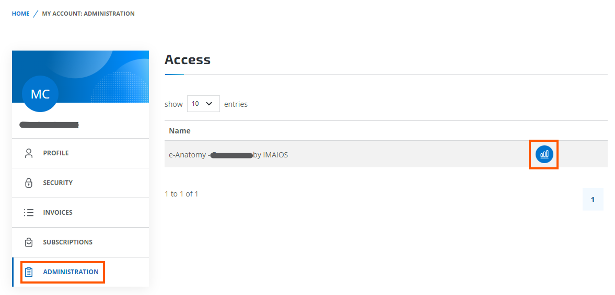The width and height of the screenshot is (615, 295).
Task: Go to pagination page 1
Action: pyautogui.click(x=593, y=200)
